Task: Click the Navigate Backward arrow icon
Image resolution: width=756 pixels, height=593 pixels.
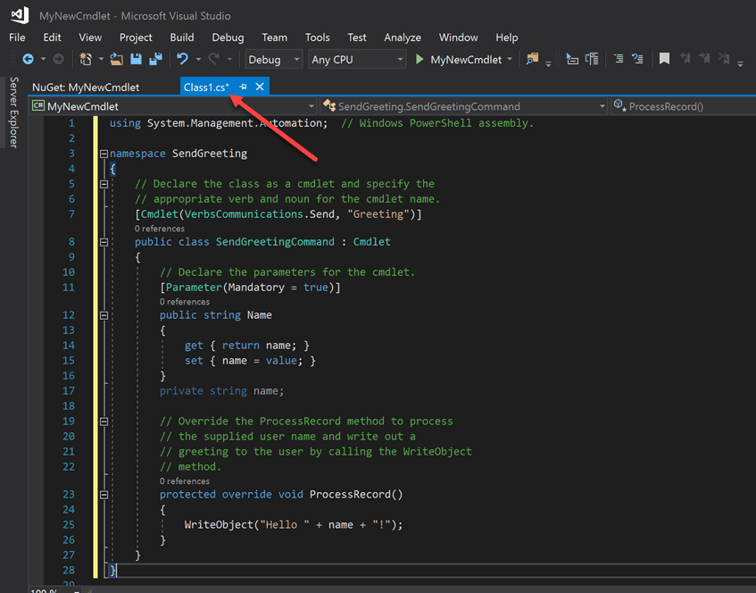Action: click(28, 60)
